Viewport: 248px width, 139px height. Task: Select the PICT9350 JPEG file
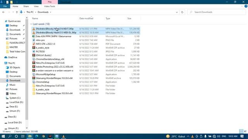(x=40, y=51)
